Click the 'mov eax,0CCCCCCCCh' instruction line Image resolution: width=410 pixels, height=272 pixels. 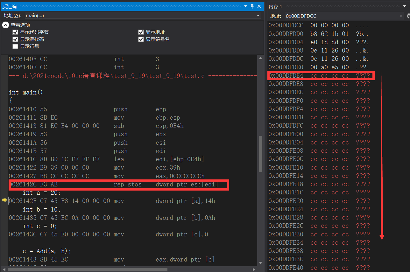(107, 176)
